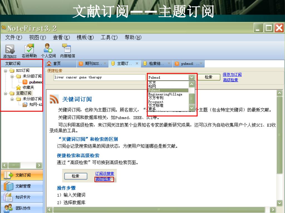Click the left arrow of the tree panel scrollbar

coord(4,165)
